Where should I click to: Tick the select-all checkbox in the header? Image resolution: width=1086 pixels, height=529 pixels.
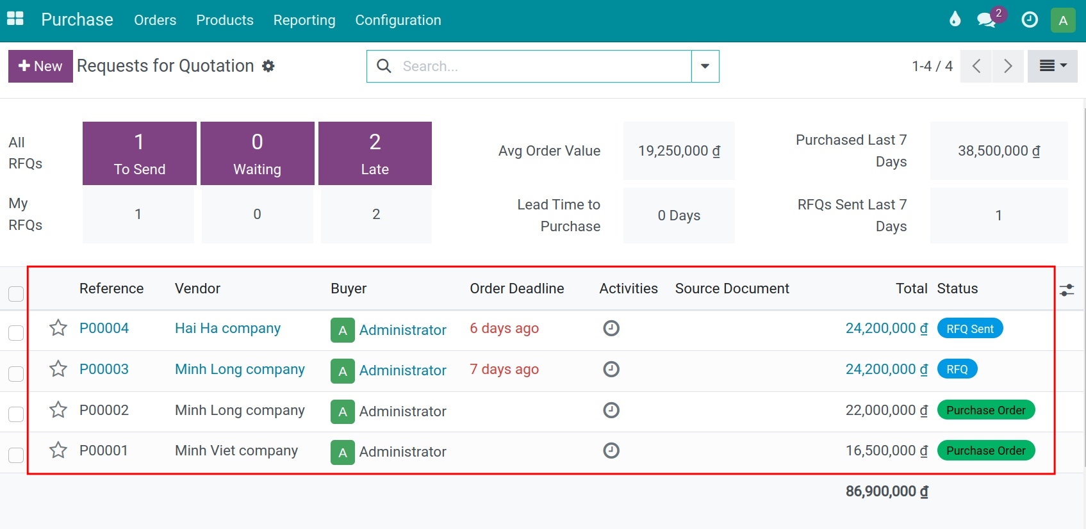16,294
